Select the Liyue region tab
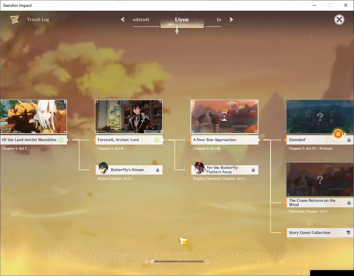354x276 pixels. 182,20
